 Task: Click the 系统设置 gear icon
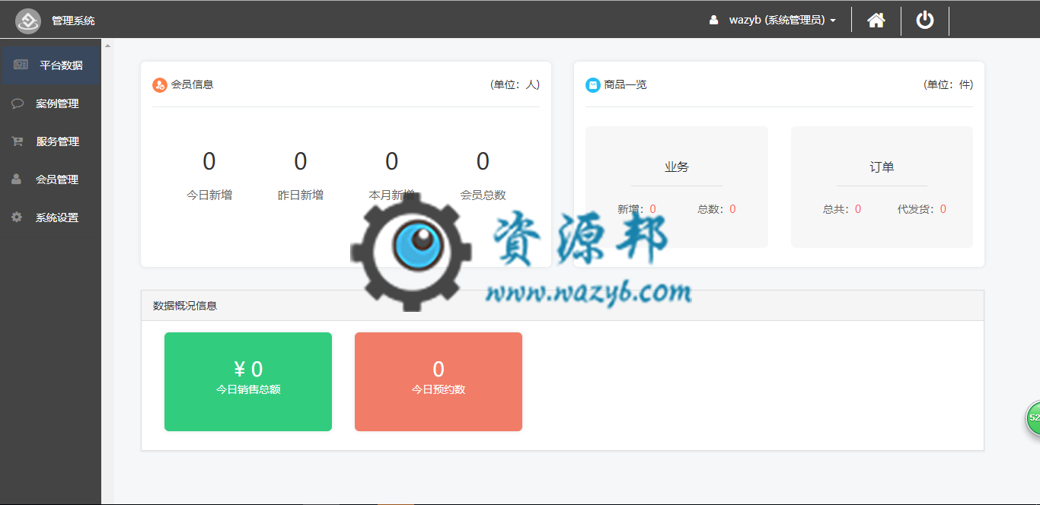point(16,218)
